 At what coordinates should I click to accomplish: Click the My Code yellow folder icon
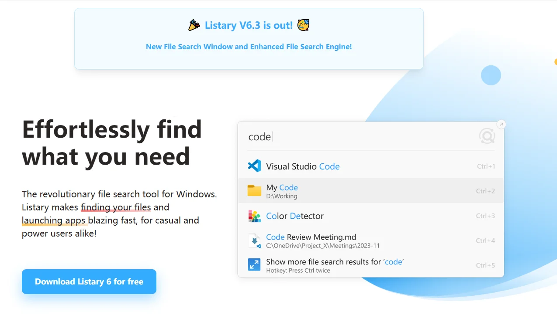[x=254, y=191]
